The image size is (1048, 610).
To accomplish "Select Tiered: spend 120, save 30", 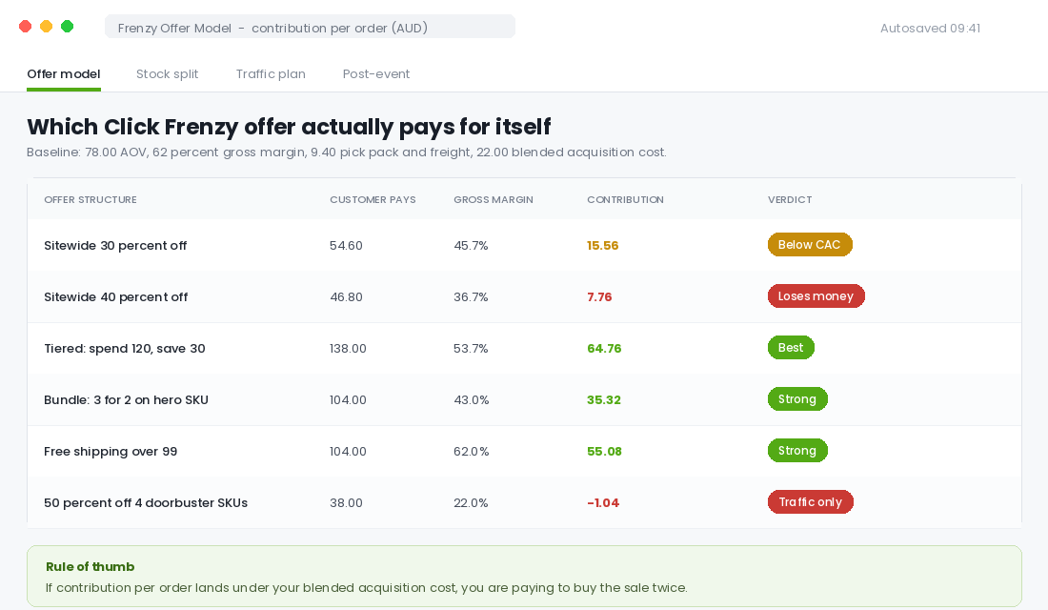I will [x=524, y=348].
